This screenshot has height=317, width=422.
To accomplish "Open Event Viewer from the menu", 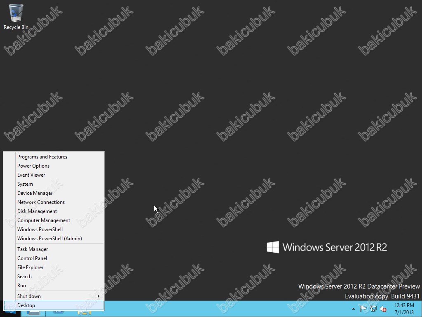I will [54, 175].
